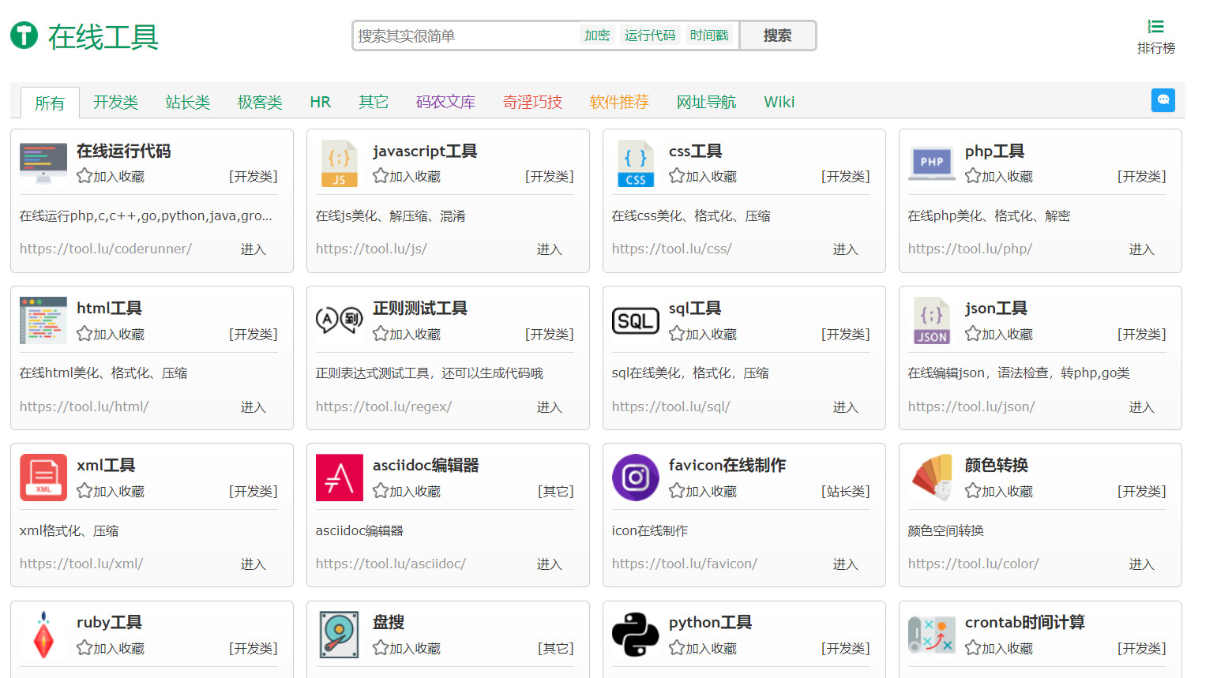Open the Wiki tab
This screenshot has width=1217, height=678.
(779, 102)
